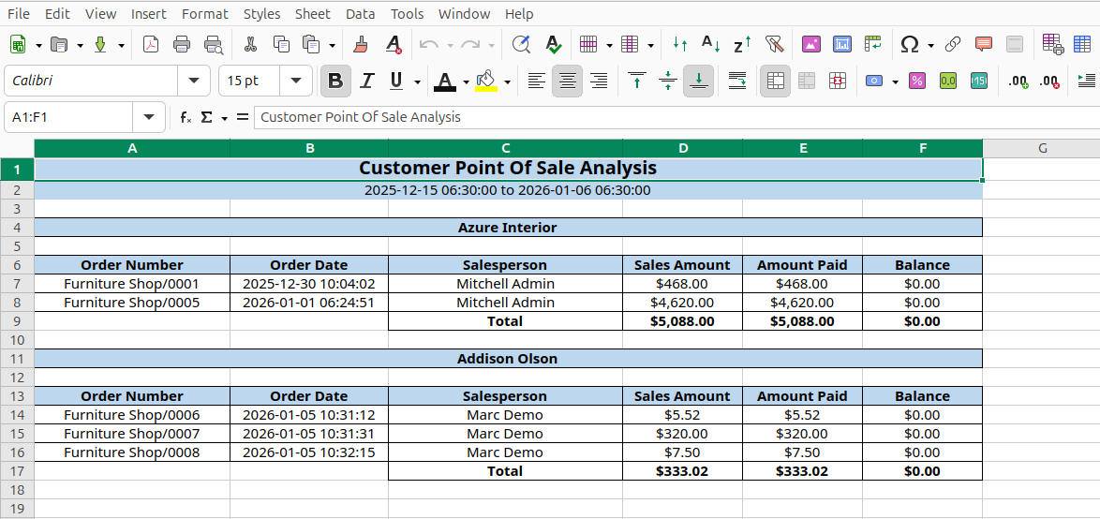Open the File menu
Screen dimensions: 1100x519
pos(18,13)
